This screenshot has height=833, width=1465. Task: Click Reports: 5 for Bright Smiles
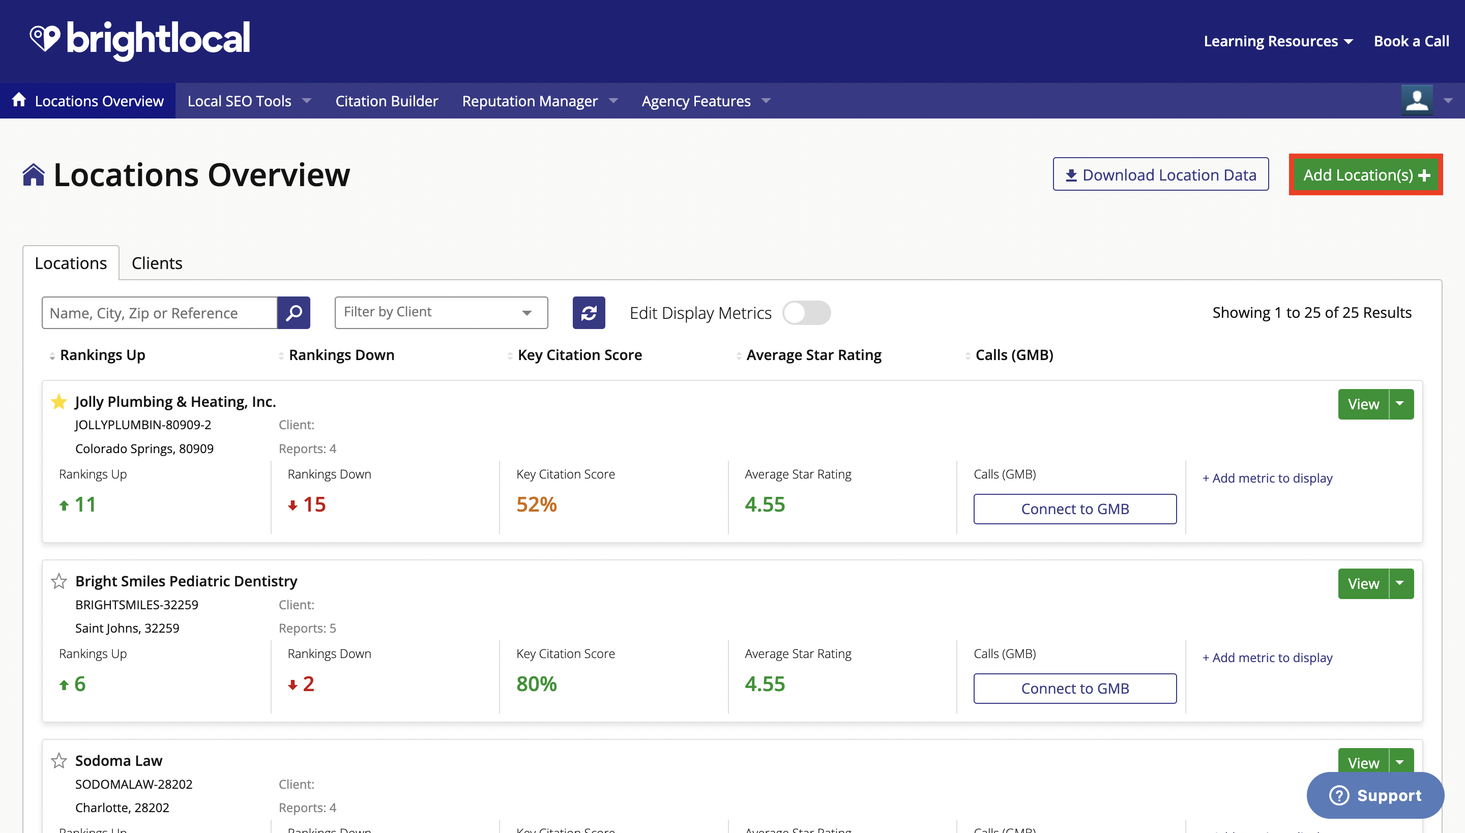307,628
